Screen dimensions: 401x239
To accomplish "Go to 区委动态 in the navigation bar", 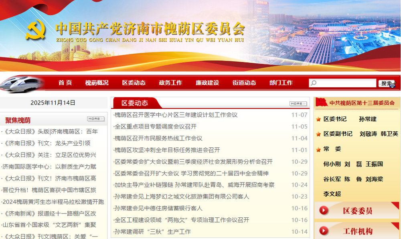I will click(134, 83).
